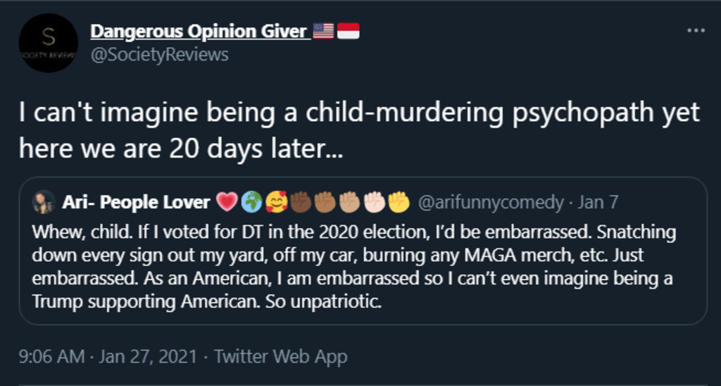Click the globe earth emoji
The image size is (721, 386).
point(251,202)
